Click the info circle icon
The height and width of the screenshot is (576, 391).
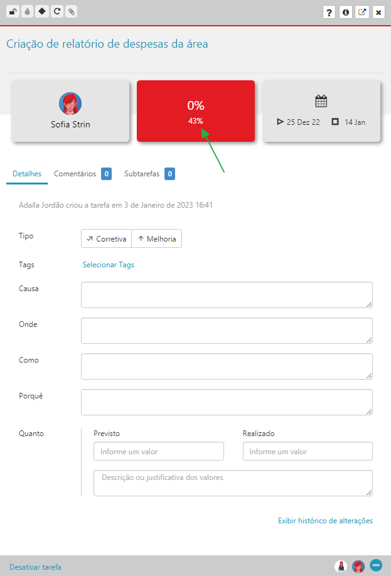(x=346, y=12)
